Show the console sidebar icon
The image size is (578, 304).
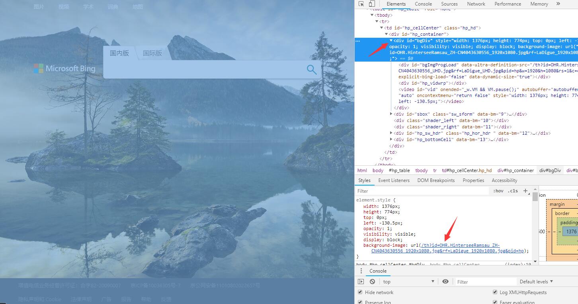361,281
